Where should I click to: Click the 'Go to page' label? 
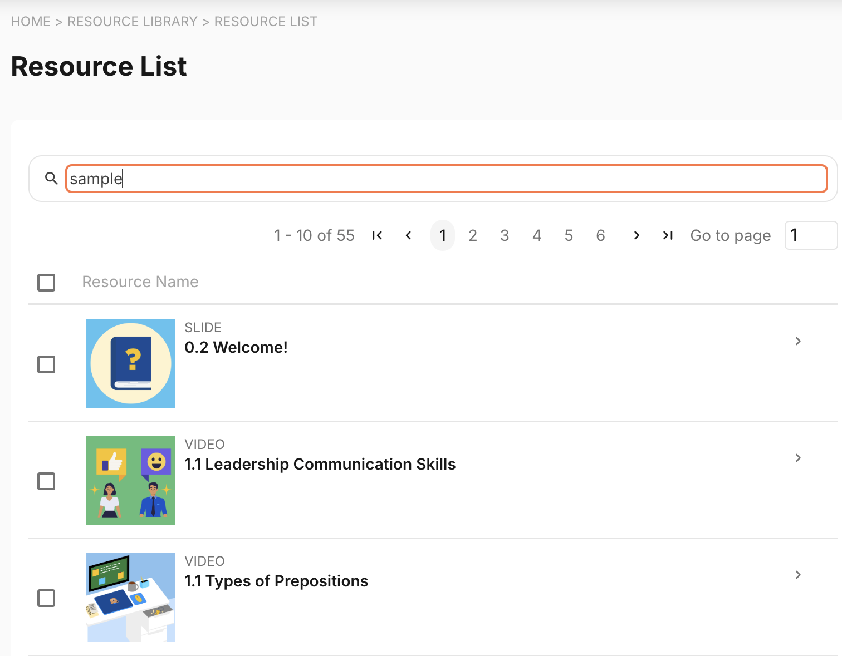coord(731,236)
